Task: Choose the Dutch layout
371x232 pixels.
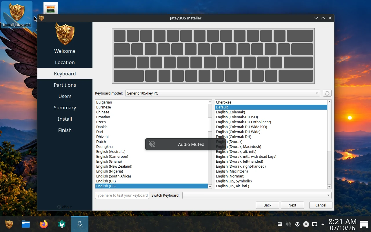Action: point(152,142)
